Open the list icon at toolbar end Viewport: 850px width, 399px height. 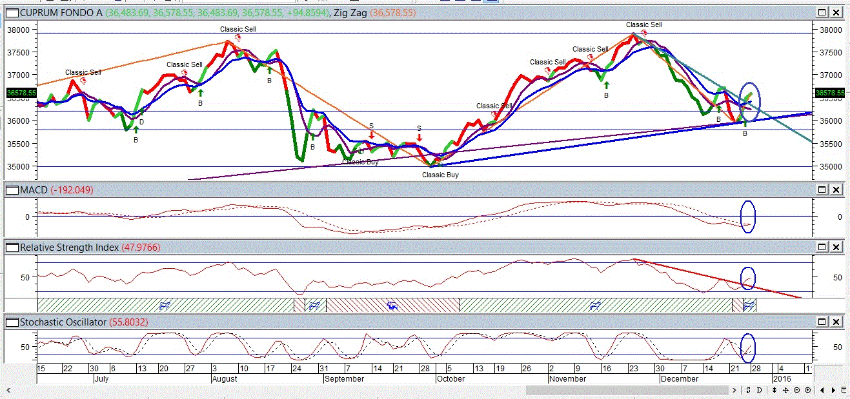pos(844,389)
